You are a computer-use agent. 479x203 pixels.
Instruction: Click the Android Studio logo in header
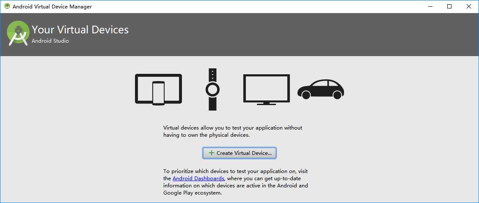(x=18, y=33)
